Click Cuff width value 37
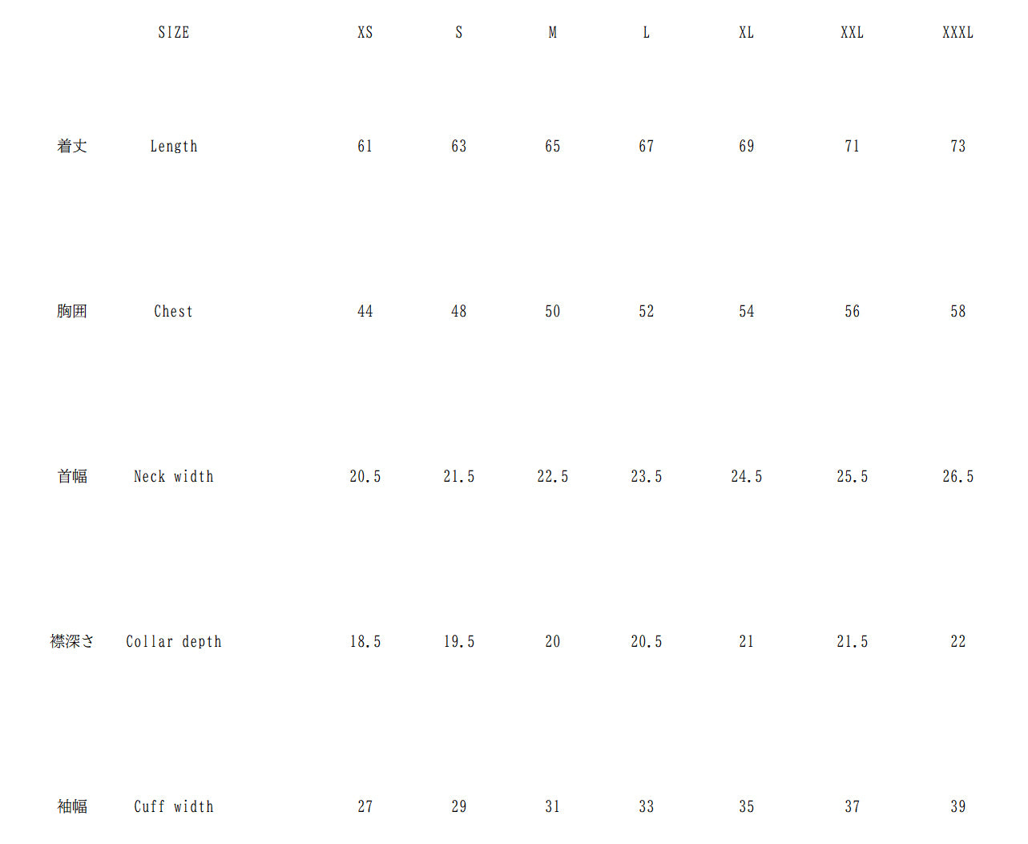This screenshot has width=1028, height=844. coord(853,807)
